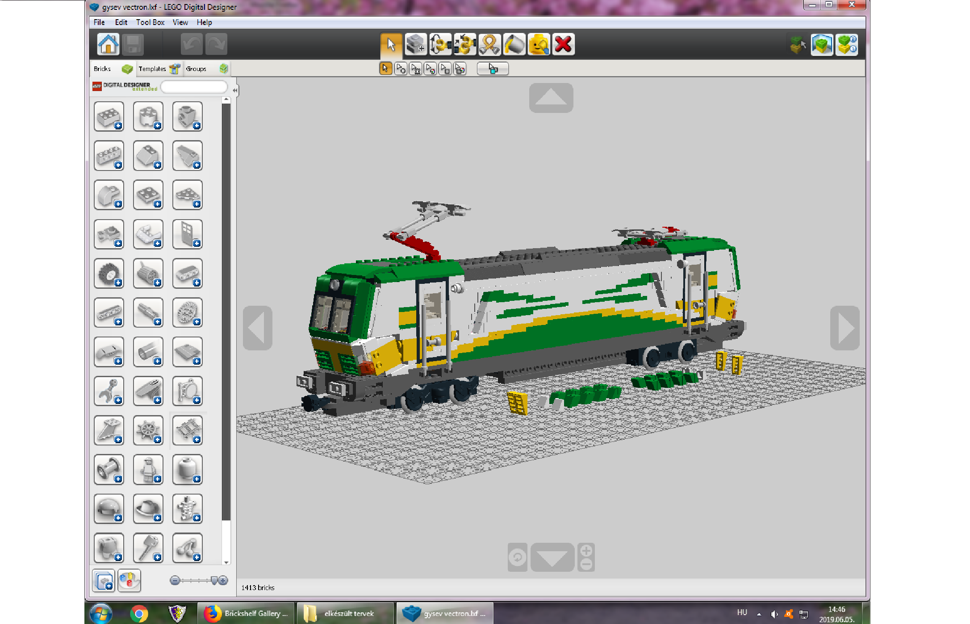Open Chrome from the taskbar

click(x=139, y=614)
